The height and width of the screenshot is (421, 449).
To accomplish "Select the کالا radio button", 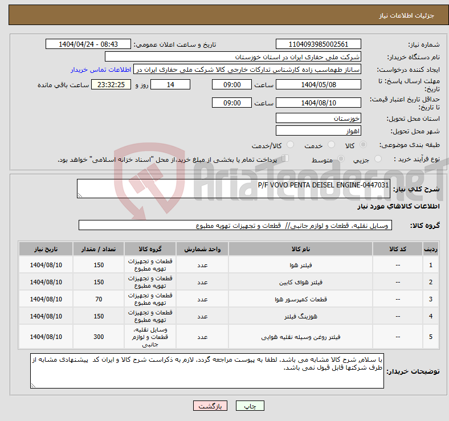I will click(363, 145).
